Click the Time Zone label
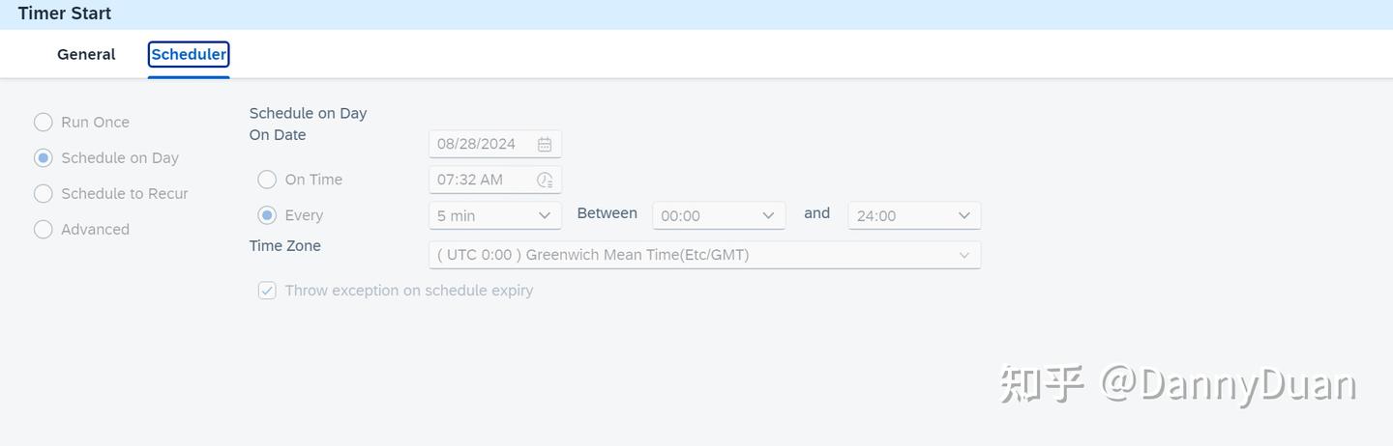The image size is (1393, 446). point(285,246)
